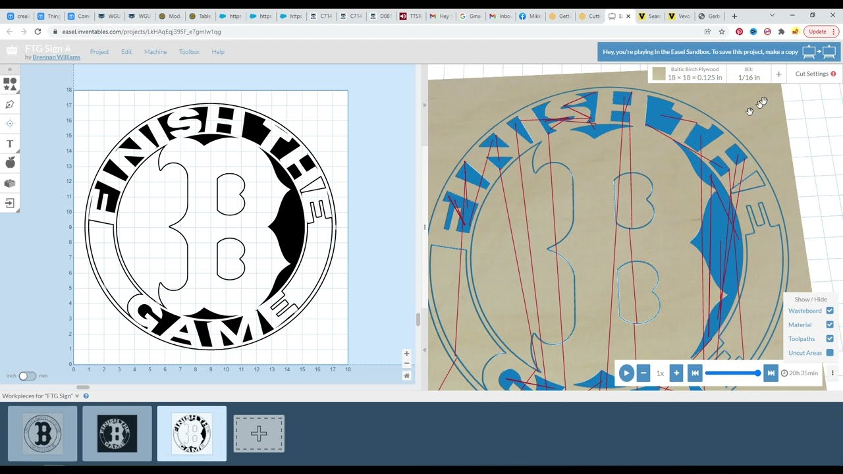Bookmark this page with star icon

tap(722, 32)
